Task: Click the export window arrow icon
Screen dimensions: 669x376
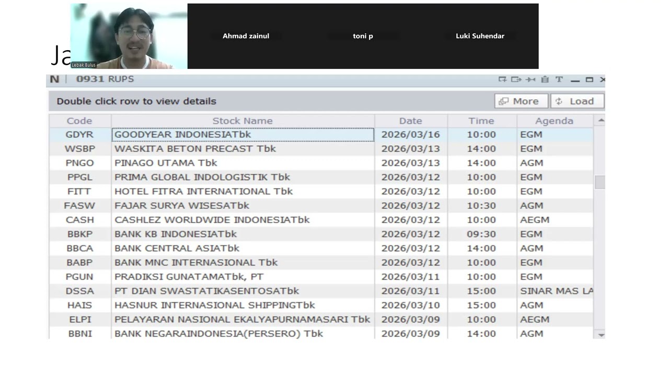Action: (x=516, y=79)
